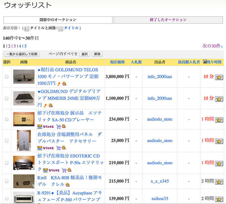Click alert bell icon for Krell KSA-80B row
Screen dimensions: 226x204
(x=219, y=182)
